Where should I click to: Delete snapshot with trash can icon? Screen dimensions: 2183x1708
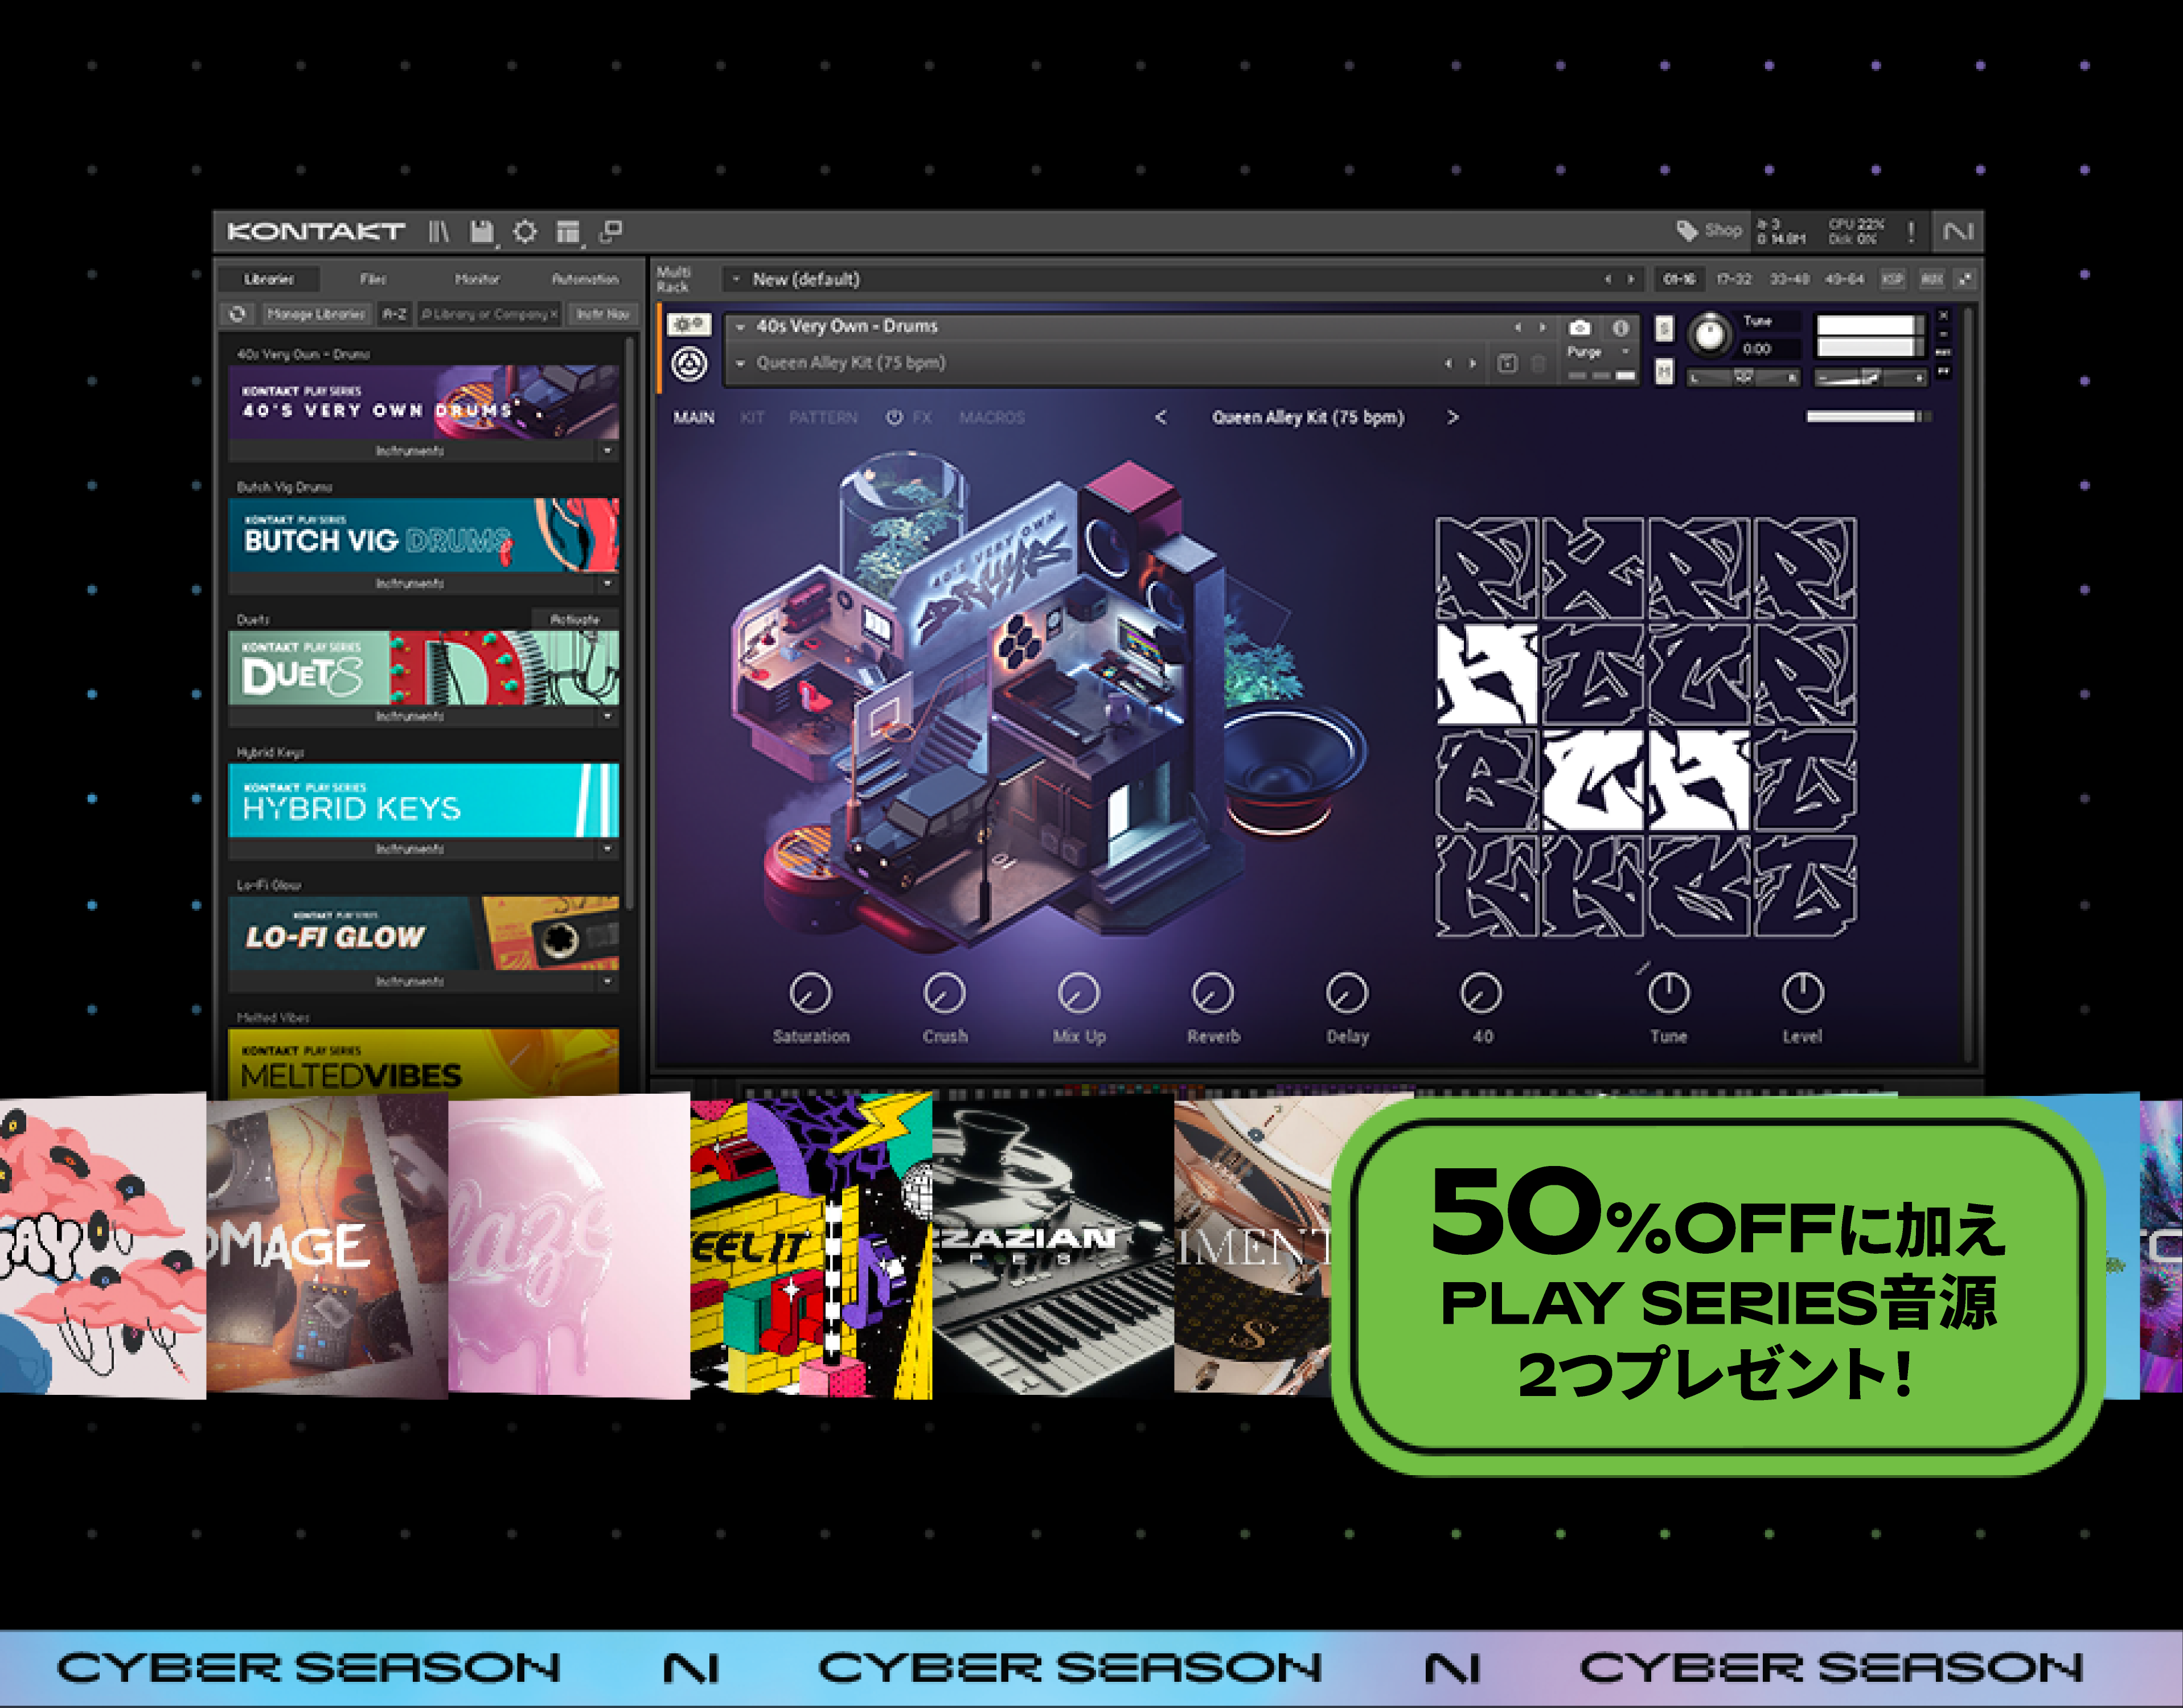pos(1539,364)
